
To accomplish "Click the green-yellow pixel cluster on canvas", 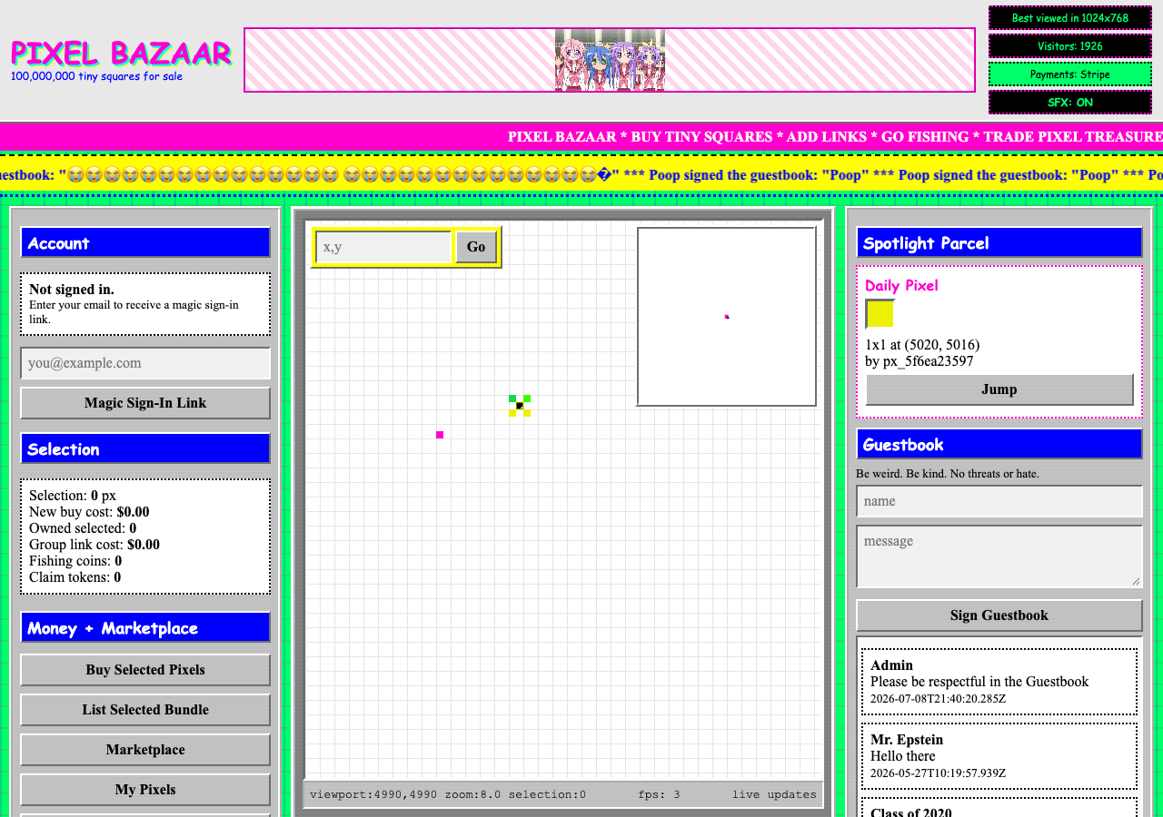I will coord(520,406).
